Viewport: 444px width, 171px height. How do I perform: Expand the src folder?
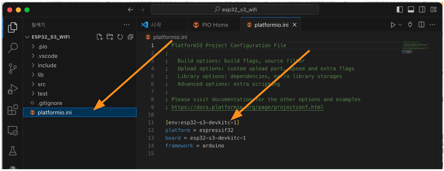[79, 84]
